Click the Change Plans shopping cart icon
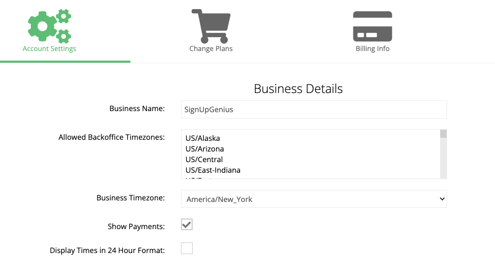Screen dimensions: 495x261 (211, 26)
